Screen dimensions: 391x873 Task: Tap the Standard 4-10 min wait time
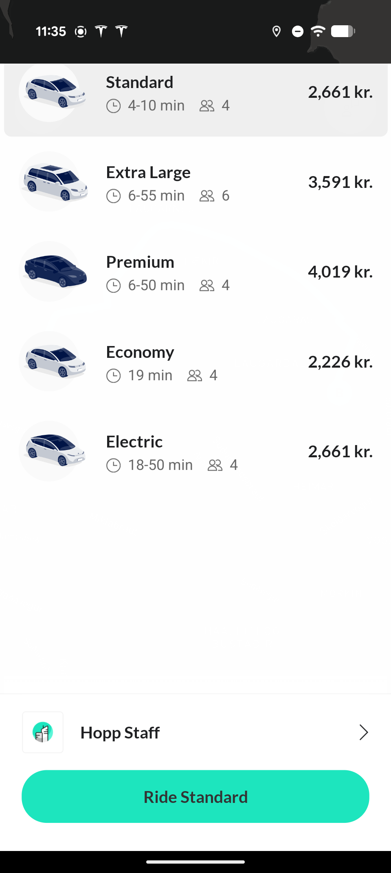(x=156, y=106)
